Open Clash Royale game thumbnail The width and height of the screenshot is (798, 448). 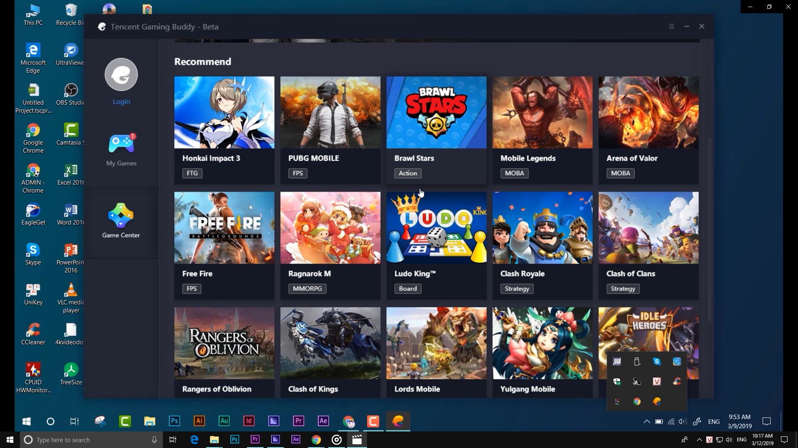point(542,228)
